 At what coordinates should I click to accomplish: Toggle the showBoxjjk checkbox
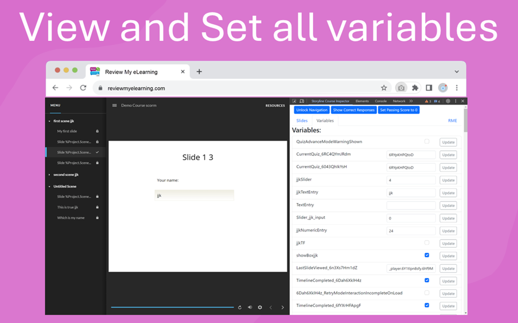427,255
